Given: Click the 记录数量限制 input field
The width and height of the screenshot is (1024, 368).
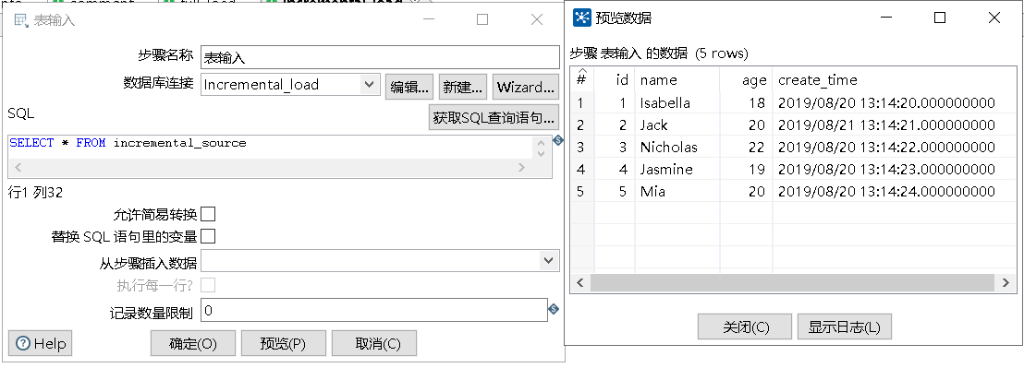Looking at the screenshot, I should tap(374, 311).
